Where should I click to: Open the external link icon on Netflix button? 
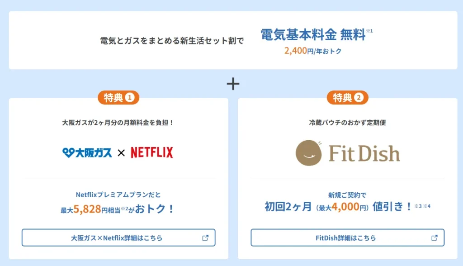pyautogui.click(x=206, y=237)
